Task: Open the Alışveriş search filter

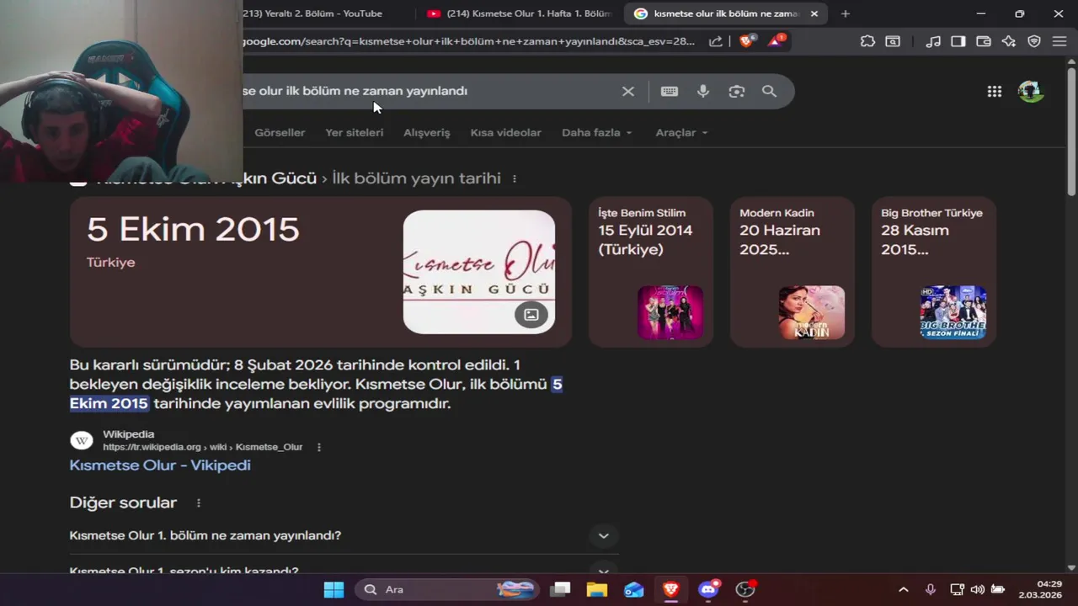Action: [x=427, y=133]
